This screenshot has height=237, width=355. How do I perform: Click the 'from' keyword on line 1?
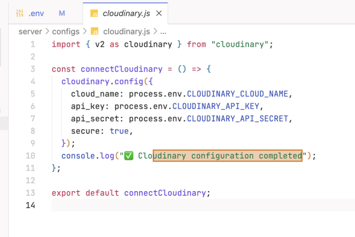(x=197, y=44)
